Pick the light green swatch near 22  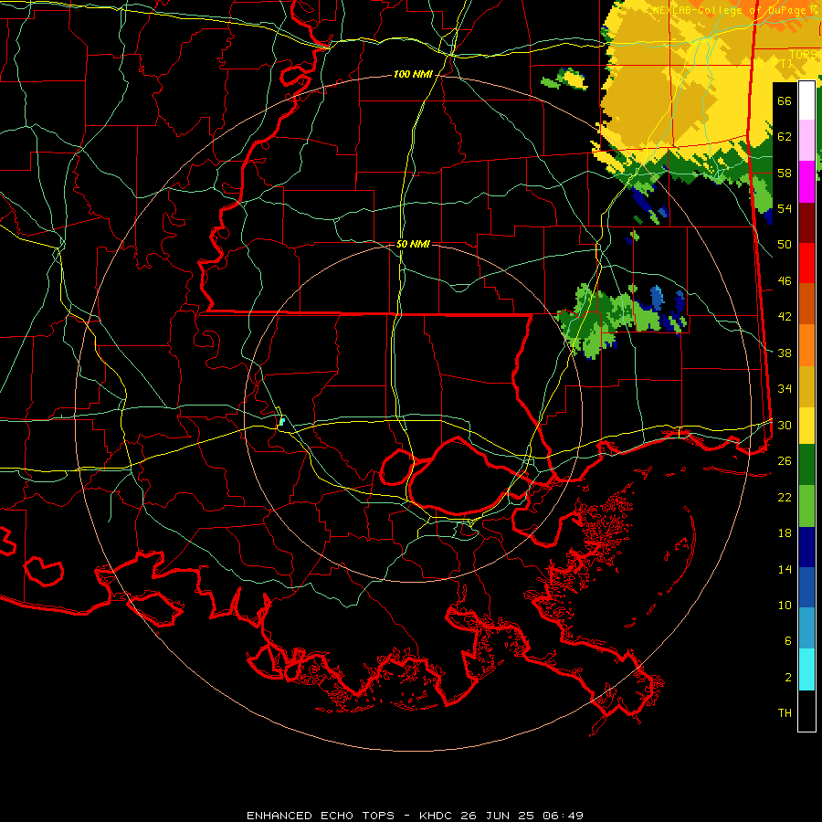(806, 506)
